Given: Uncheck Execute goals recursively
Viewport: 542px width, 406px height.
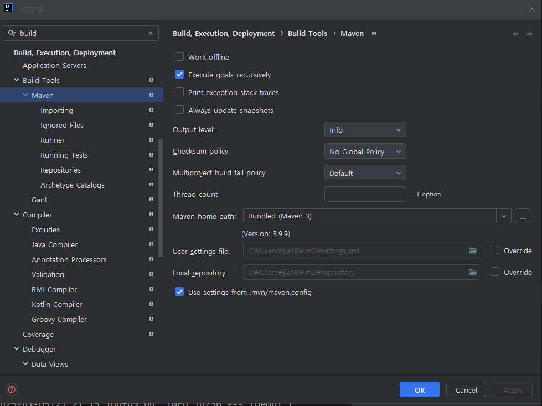Looking at the screenshot, I should 179,74.
